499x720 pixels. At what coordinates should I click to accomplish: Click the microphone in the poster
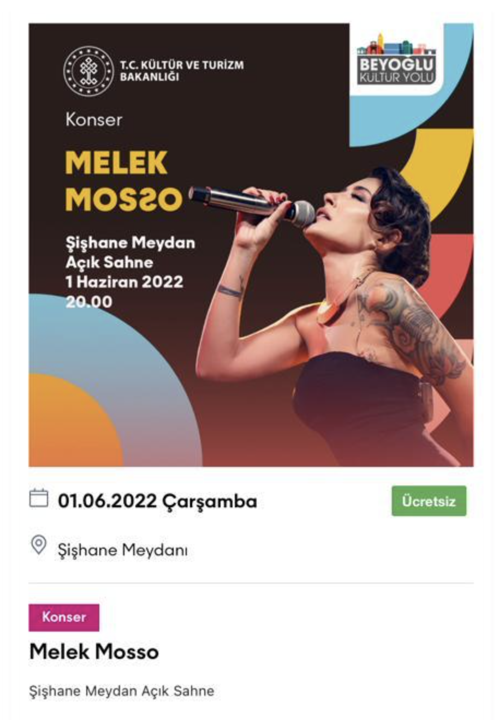(x=251, y=203)
